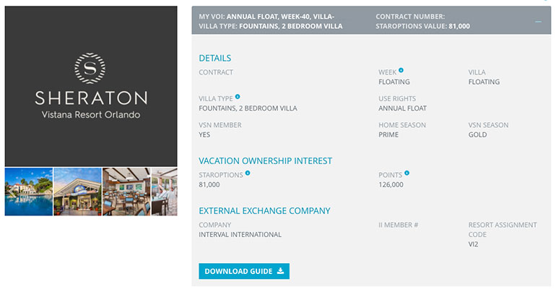Show the Points info icon details
The height and width of the screenshot is (292, 556).
[x=407, y=173]
